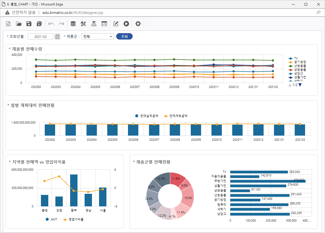
Task: Click the 15.6% donut chart segment
Action: pyautogui.click(x=188, y=198)
